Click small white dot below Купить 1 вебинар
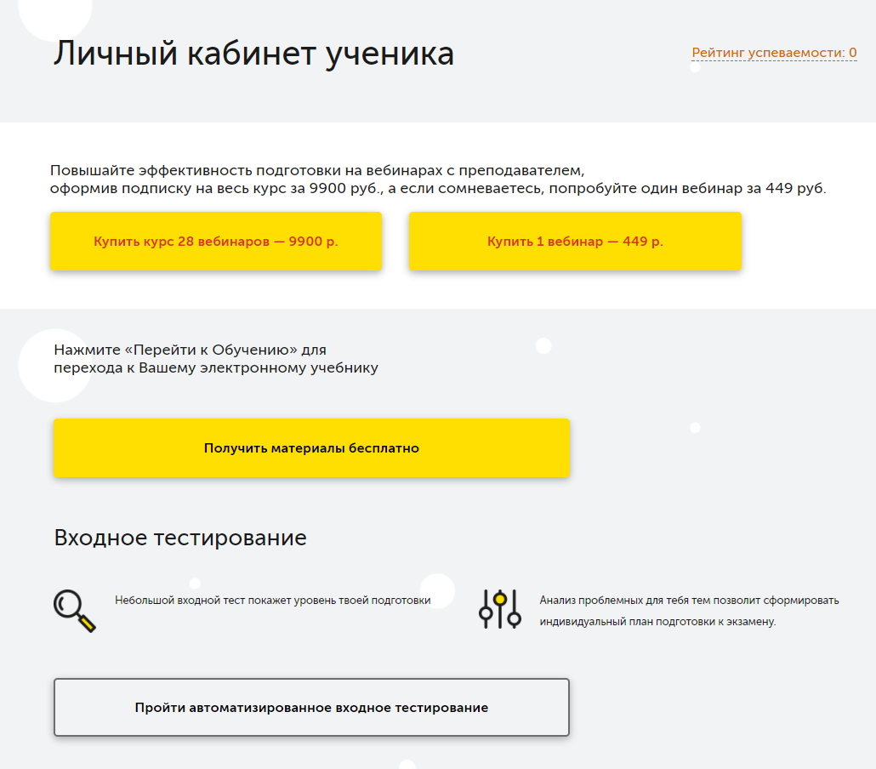 [x=543, y=345]
